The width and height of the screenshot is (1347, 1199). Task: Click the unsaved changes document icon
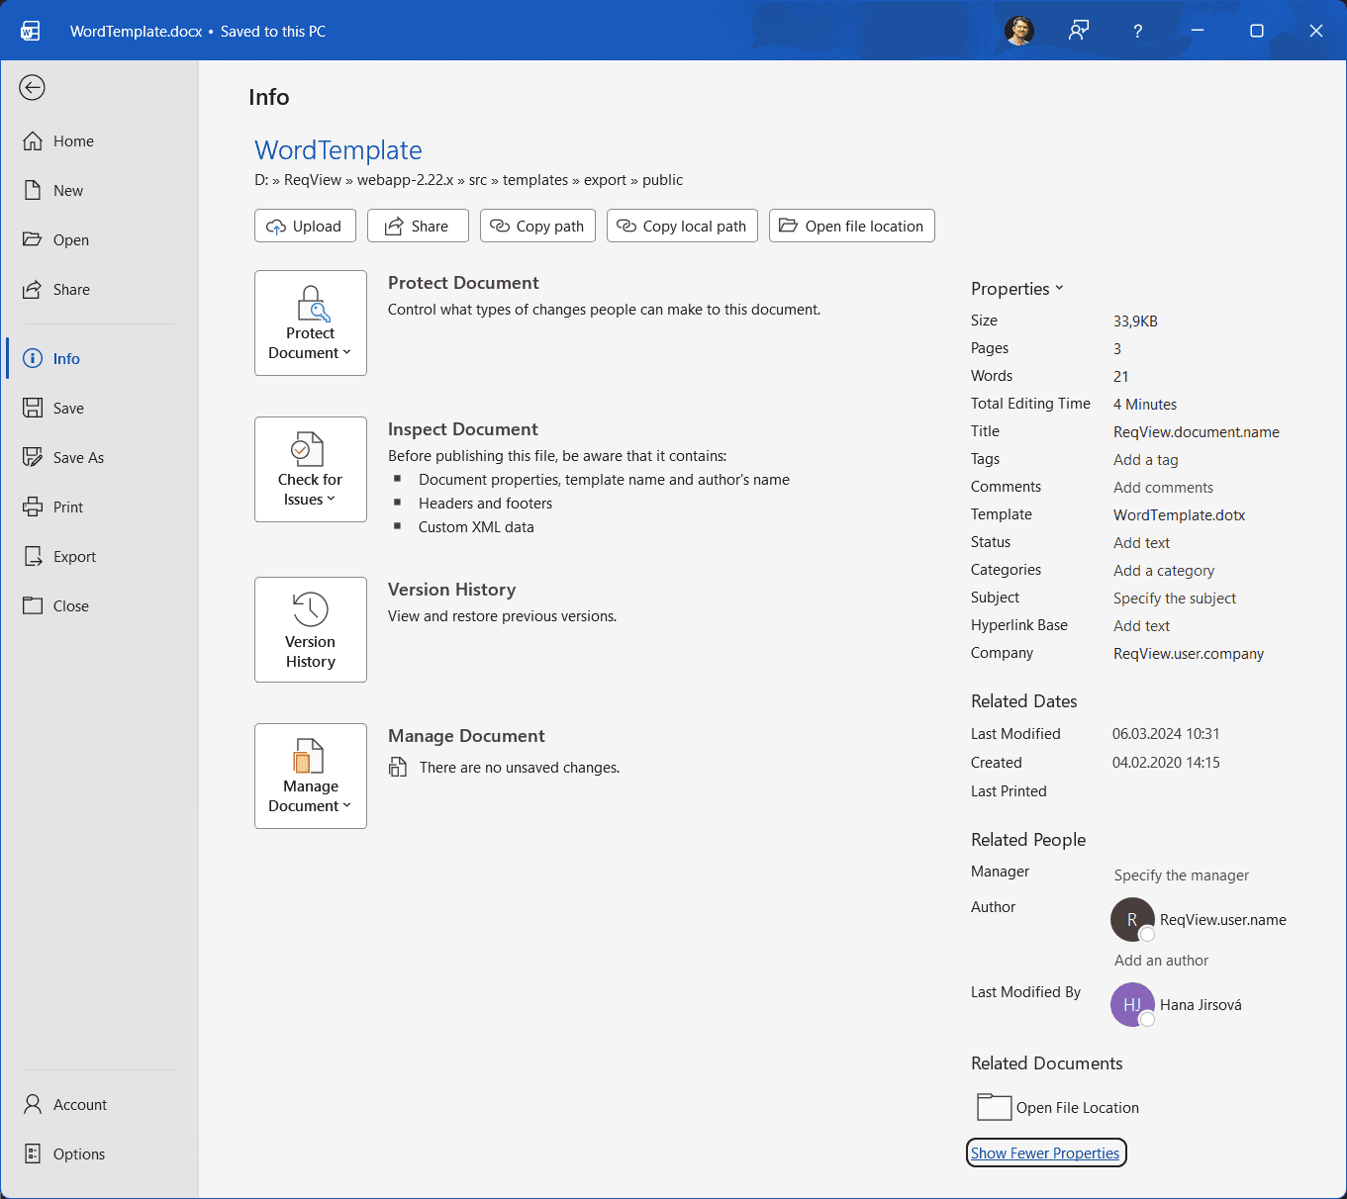(398, 767)
